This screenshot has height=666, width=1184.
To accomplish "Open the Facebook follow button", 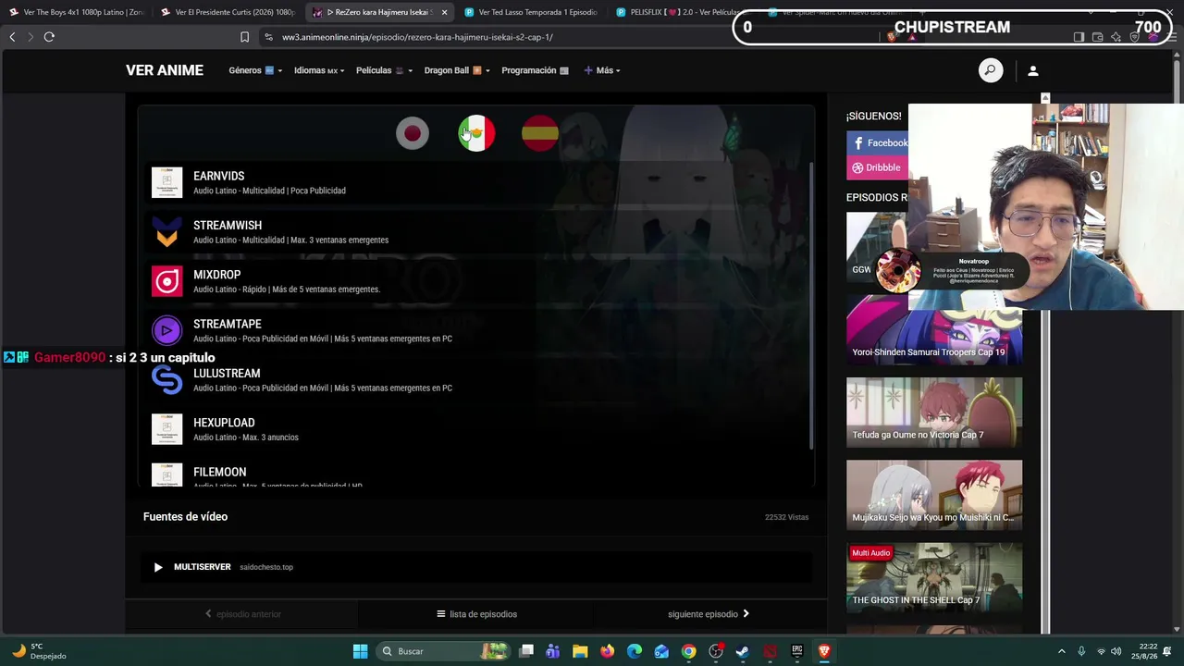I will coord(878,143).
